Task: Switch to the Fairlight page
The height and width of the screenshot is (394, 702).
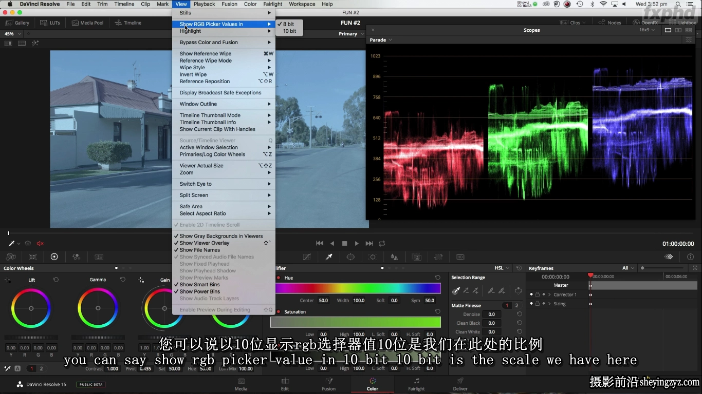Action: point(416,384)
